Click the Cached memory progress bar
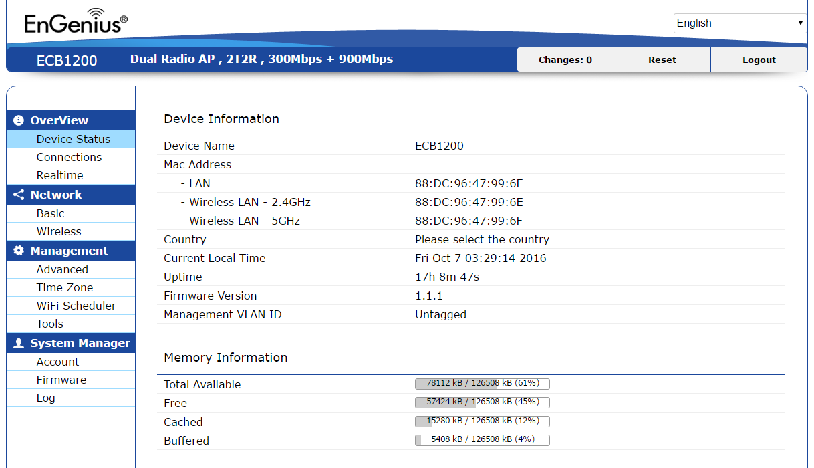 483,421
